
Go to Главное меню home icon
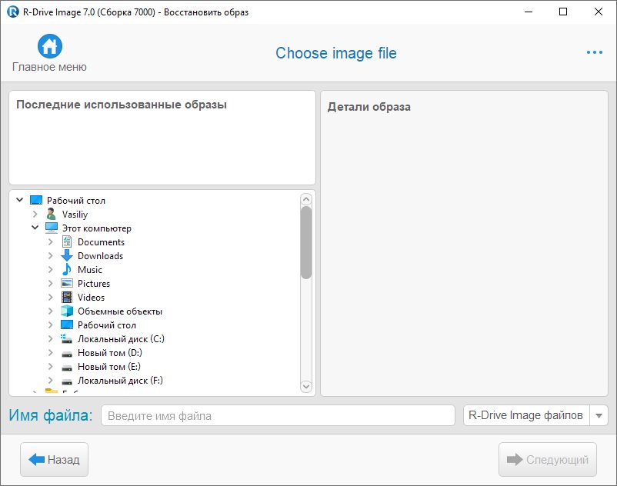click(x=49, y=46)
